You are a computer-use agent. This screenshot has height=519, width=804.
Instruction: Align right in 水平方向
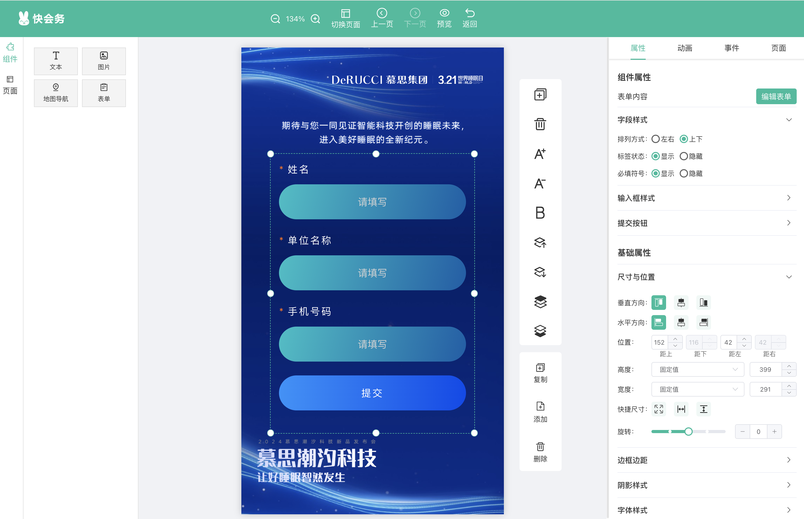pyautogui.click(x=703, y=322)
